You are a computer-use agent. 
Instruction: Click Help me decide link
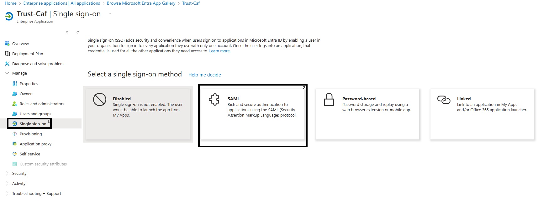(205, 75)
